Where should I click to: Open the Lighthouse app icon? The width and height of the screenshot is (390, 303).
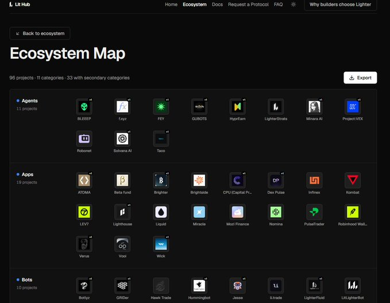(x=122, y=212)
